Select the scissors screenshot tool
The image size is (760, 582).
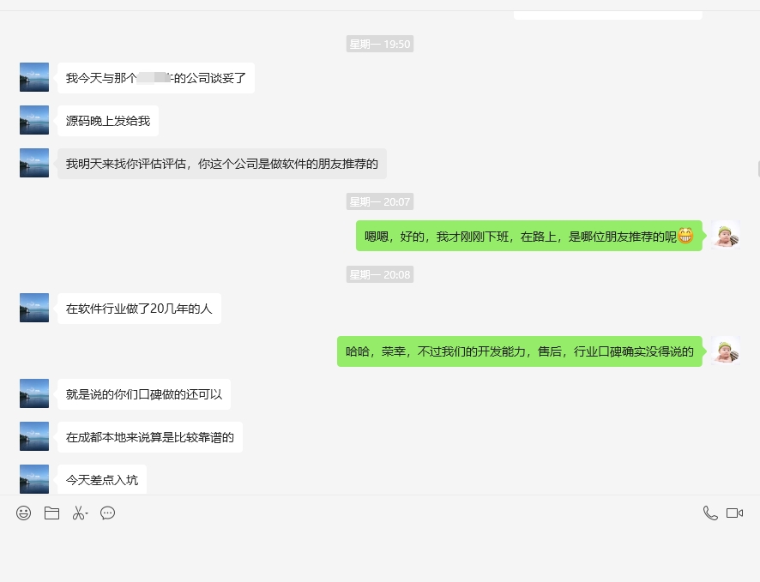pos(77,513)
